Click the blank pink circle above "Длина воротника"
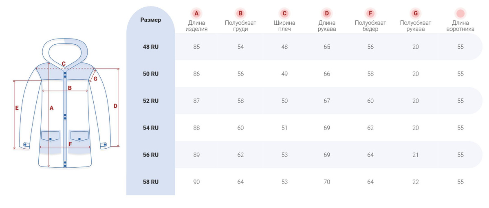489x208 pixels. pyautogui.click(x=460, y=13)
